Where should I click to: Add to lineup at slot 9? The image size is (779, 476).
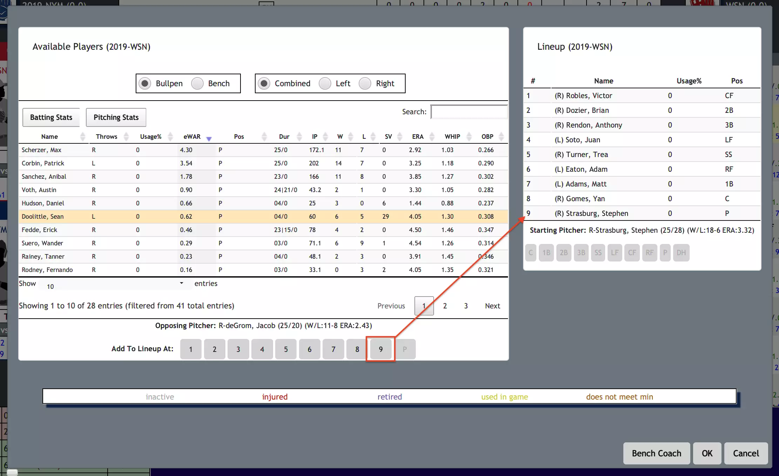[x=381, y=349]
